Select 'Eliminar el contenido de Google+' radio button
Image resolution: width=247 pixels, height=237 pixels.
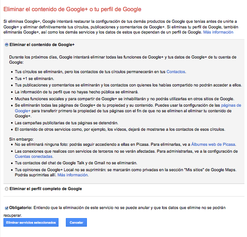[x=6, y=45]
